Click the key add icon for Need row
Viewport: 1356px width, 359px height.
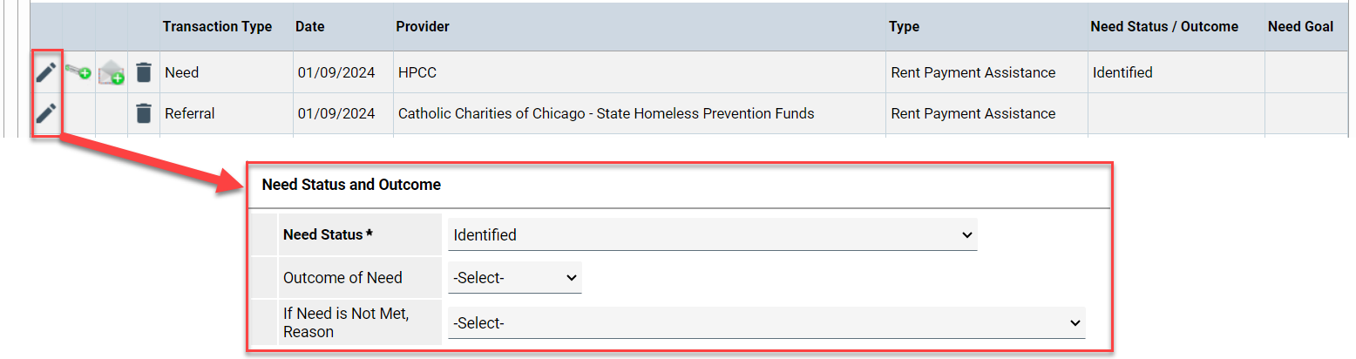click(x=78, y=72)
